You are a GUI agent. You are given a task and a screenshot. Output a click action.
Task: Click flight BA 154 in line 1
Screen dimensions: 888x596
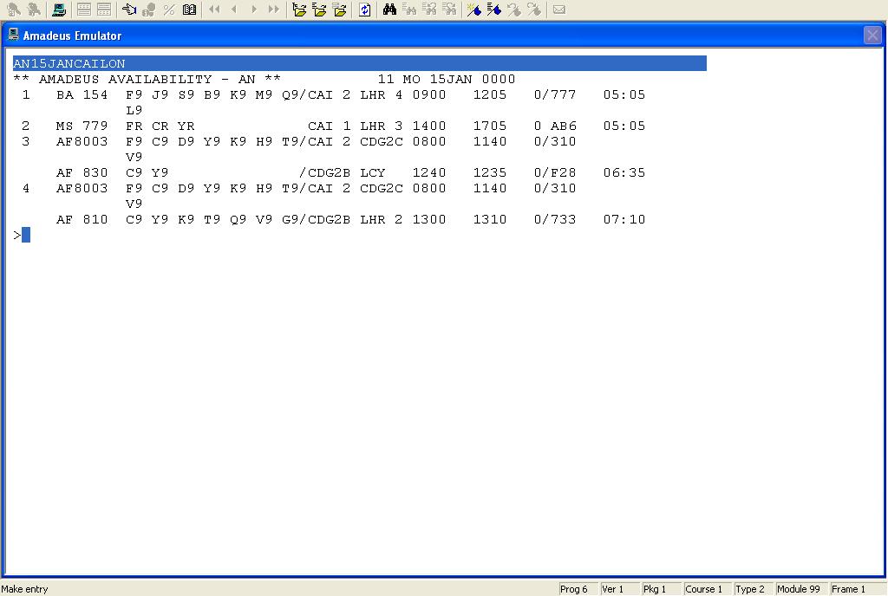point(82,95)
